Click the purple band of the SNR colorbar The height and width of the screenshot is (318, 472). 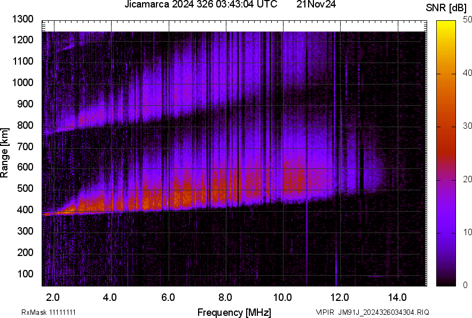[x=447, y=224]
